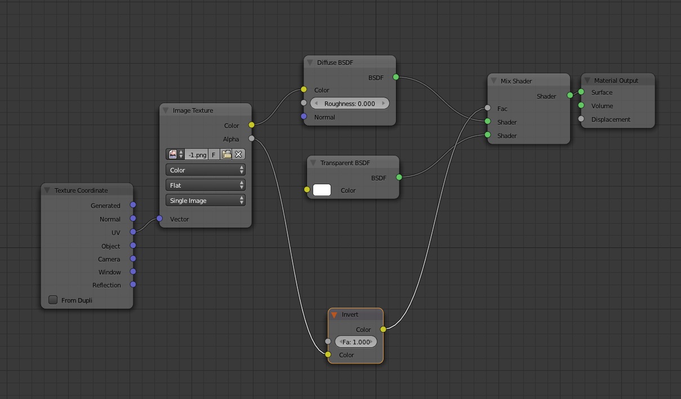Click Mix Shader Fac input socket
Screen dimensions: 681x399
pyautogui.click(x=487, y=108)
